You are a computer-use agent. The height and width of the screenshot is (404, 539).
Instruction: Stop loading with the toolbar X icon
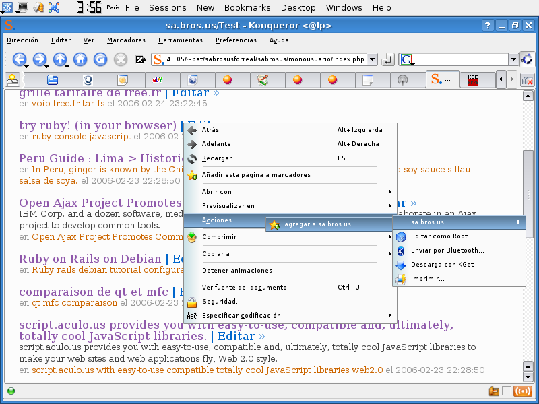tap(121, 59)
